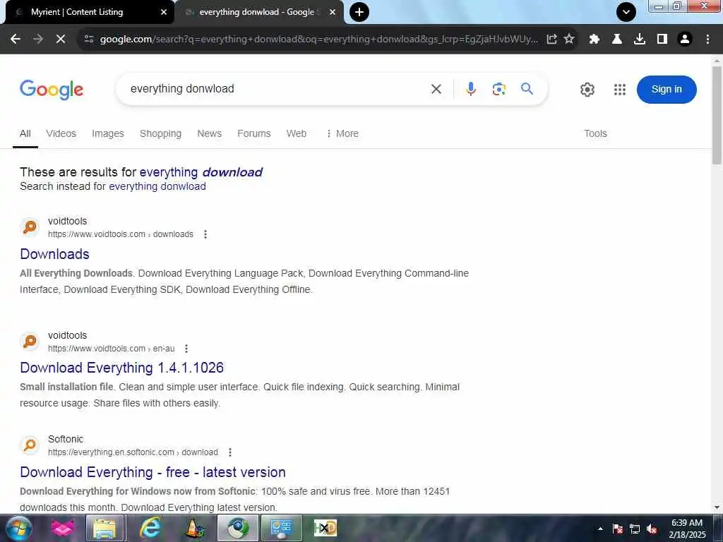The width and height of the screenshot is (723, 542).
Task: Open VLC media player from taskbar
Action: pyautogui.click(x=195, y=528)
